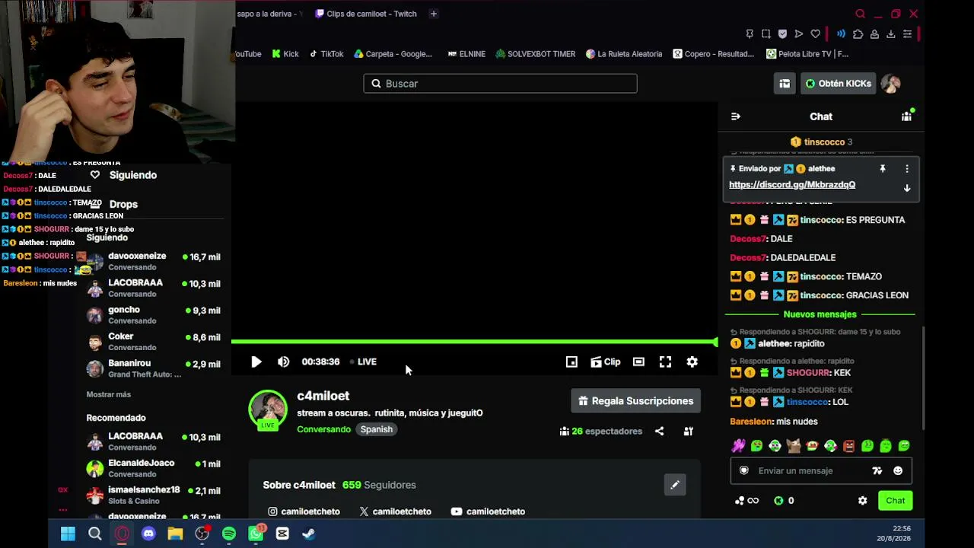Open Coker channel in sidebar
Image resolution: width=974 pixels, height=548 pixels.
[153, 342]
